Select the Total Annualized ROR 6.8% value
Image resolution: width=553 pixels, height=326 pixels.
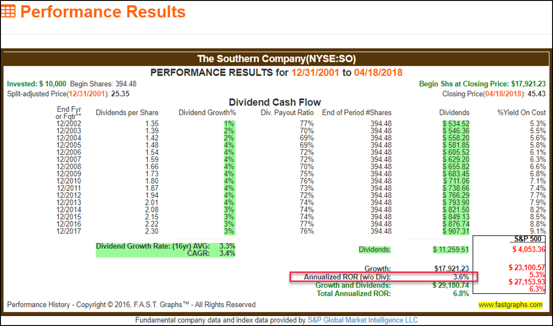461,294
